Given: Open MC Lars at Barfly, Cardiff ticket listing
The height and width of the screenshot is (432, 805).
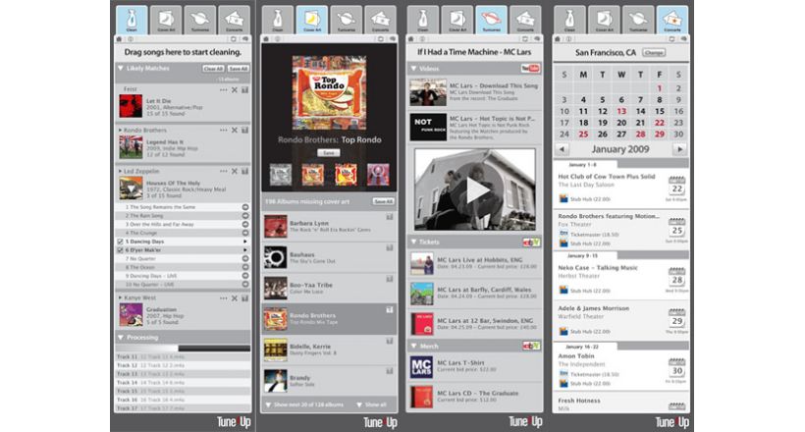Looking at the screenshot, I should click(x=475, y=294).
